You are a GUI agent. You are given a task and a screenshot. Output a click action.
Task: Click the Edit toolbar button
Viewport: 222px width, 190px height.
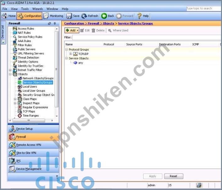coord(85,30)
